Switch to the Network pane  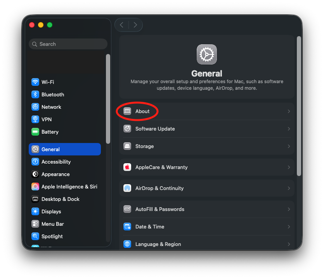coord(51,107)
